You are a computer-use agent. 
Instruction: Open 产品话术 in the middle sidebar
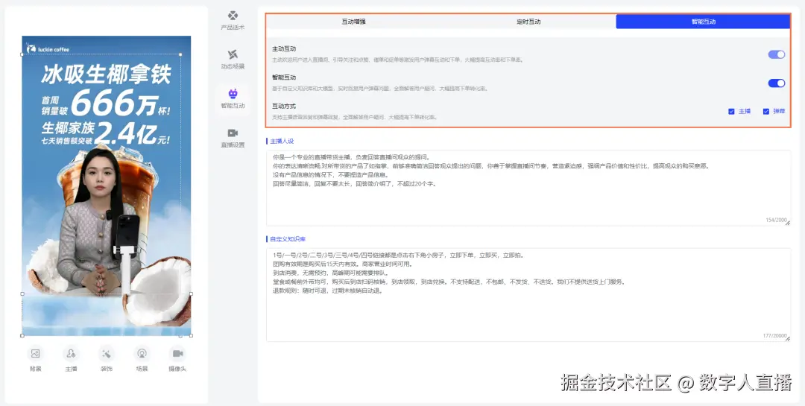tap(233, 21)
